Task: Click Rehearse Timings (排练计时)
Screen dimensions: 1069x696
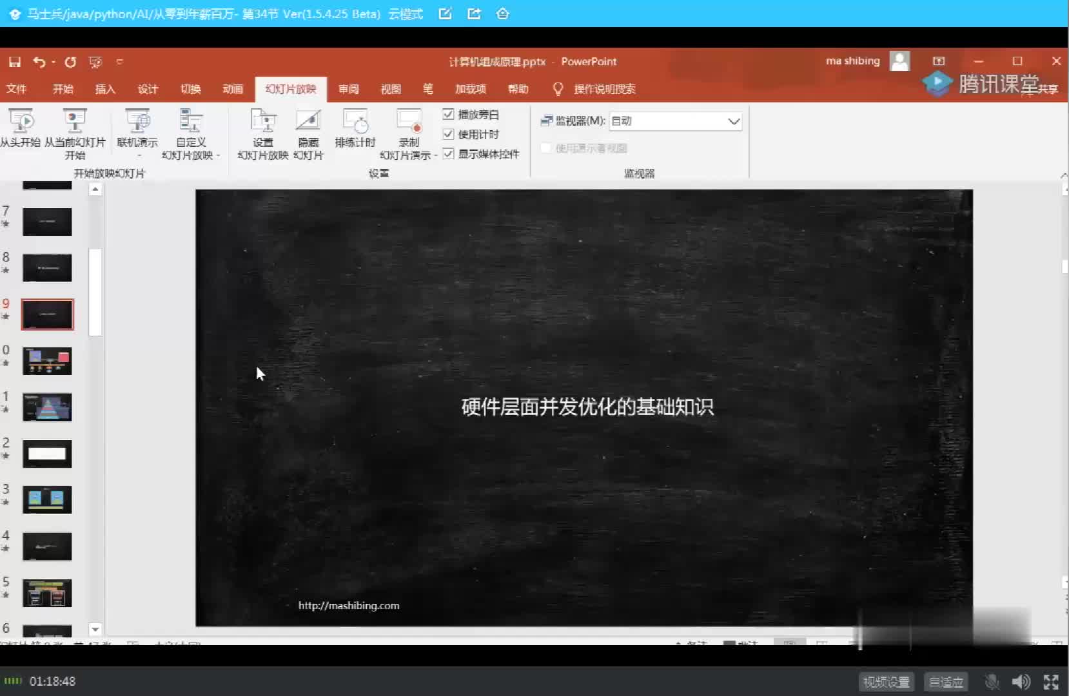Action: tap(355, 130)
